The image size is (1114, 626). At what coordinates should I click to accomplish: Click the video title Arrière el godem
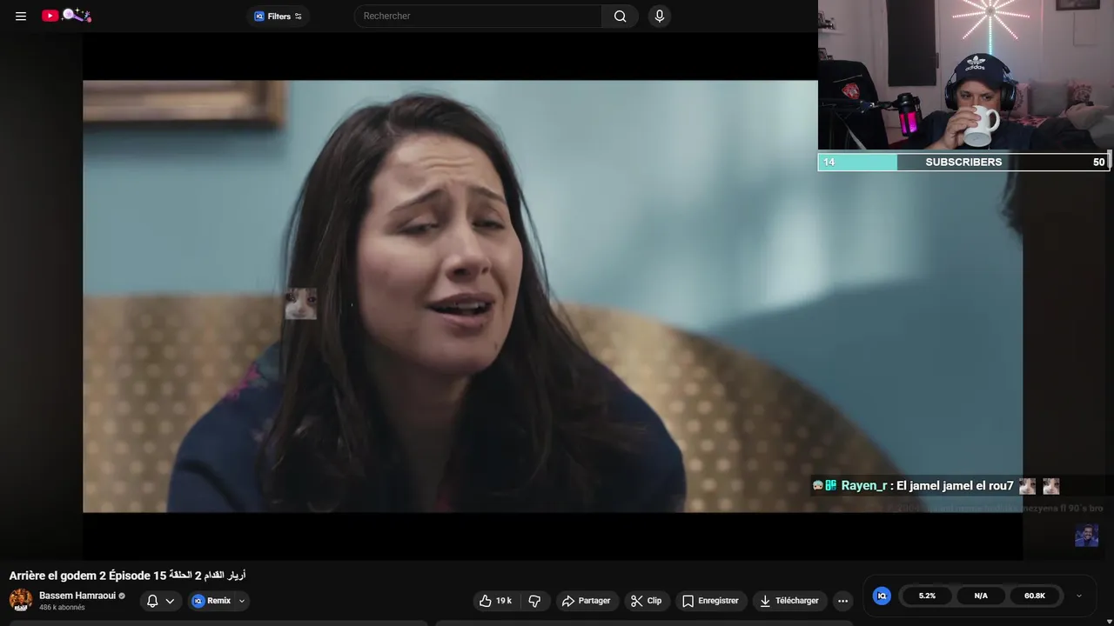(127, 576)
